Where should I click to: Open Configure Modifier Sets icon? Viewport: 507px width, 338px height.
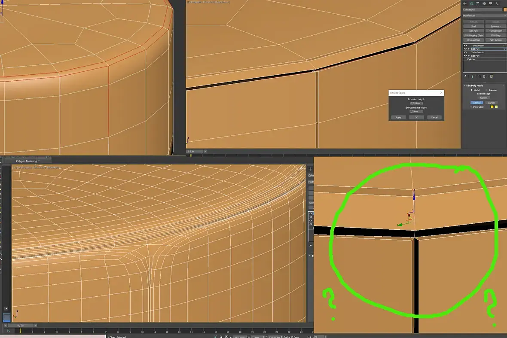491,76
